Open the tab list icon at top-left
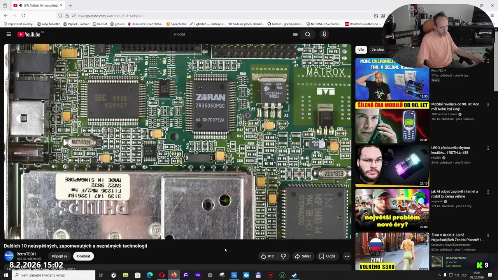498x280 pixels. pyautogui.click(x=5, y=5)
